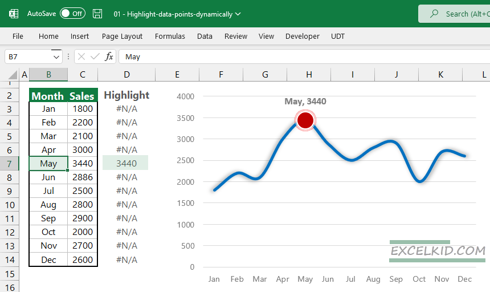Click the blue sales line at the Oct dip
This screenshot has width=490, height=292.
click(419, 181)
